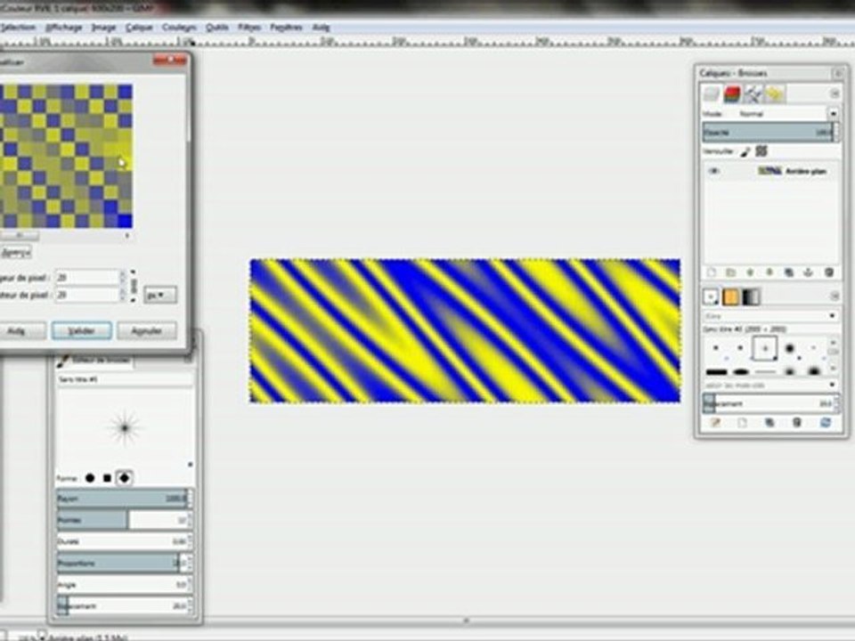This screenshot has height=641, width=855.
Task: Click the Annuler button
Action: (147, 330)
